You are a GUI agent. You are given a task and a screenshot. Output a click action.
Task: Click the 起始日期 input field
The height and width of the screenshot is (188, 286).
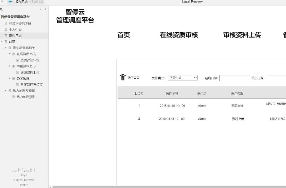[235, 78]
